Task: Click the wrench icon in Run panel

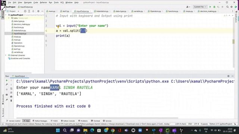Action: click(7, 84)
